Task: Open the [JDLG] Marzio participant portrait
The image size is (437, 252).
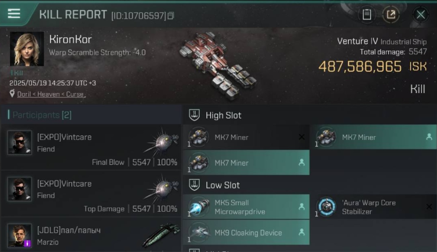Action: [x=20, y=236]
